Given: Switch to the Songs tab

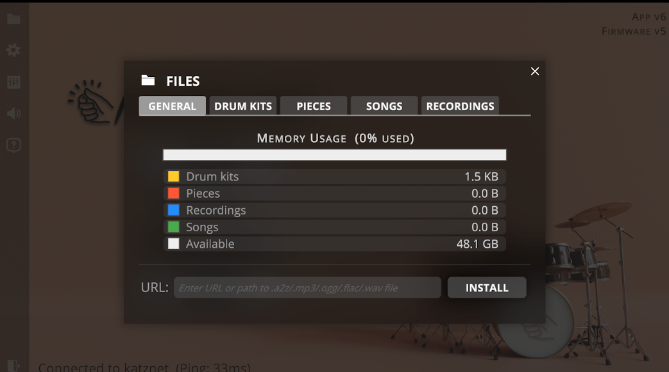Looking at the screenshot, I should pyautogui.click(x=384, y=106).
